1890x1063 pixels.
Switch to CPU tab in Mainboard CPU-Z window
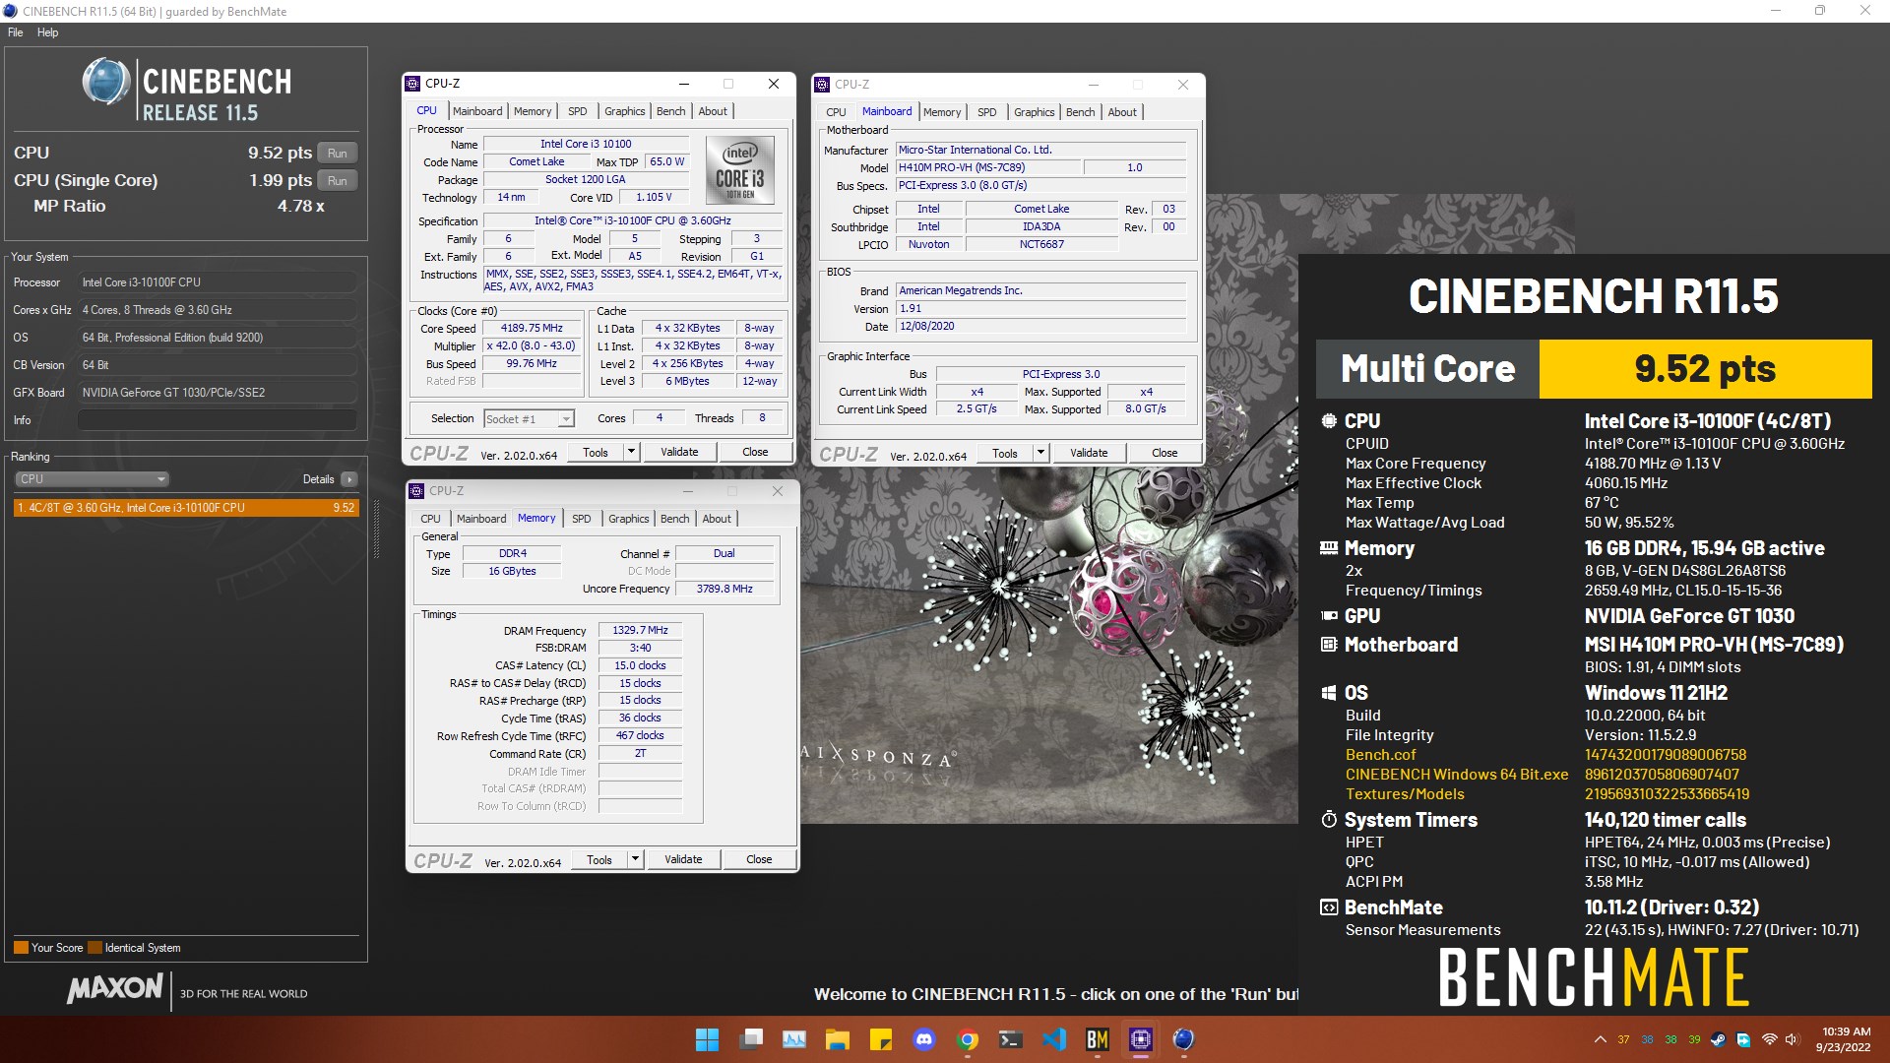coord(836,112)
